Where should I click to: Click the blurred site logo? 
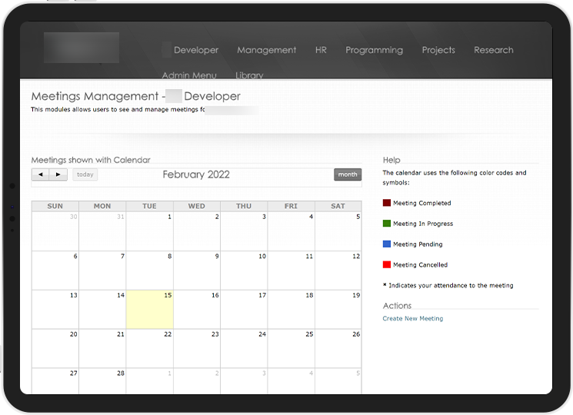82,48
